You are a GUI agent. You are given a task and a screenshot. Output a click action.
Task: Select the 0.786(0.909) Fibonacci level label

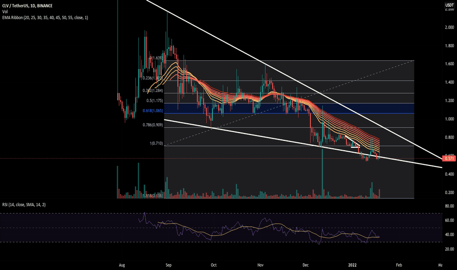coord(152,125)
